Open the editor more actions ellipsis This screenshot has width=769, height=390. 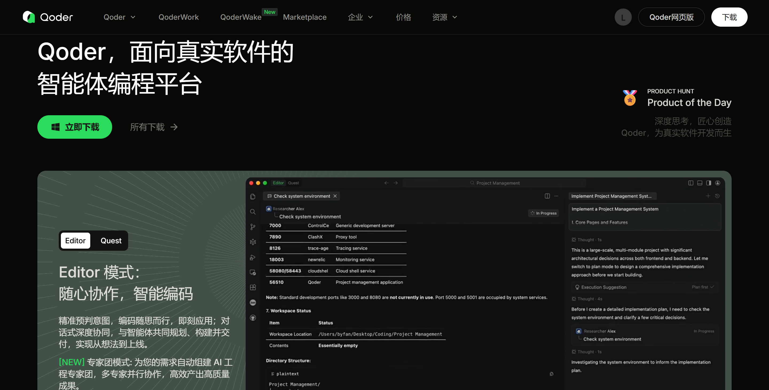pyautogui.click(x=556, y=196)
